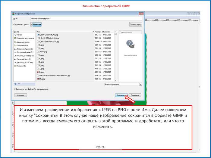
Task: Click the Локальный диск (D:) drive icon
Action: (15, 52)
